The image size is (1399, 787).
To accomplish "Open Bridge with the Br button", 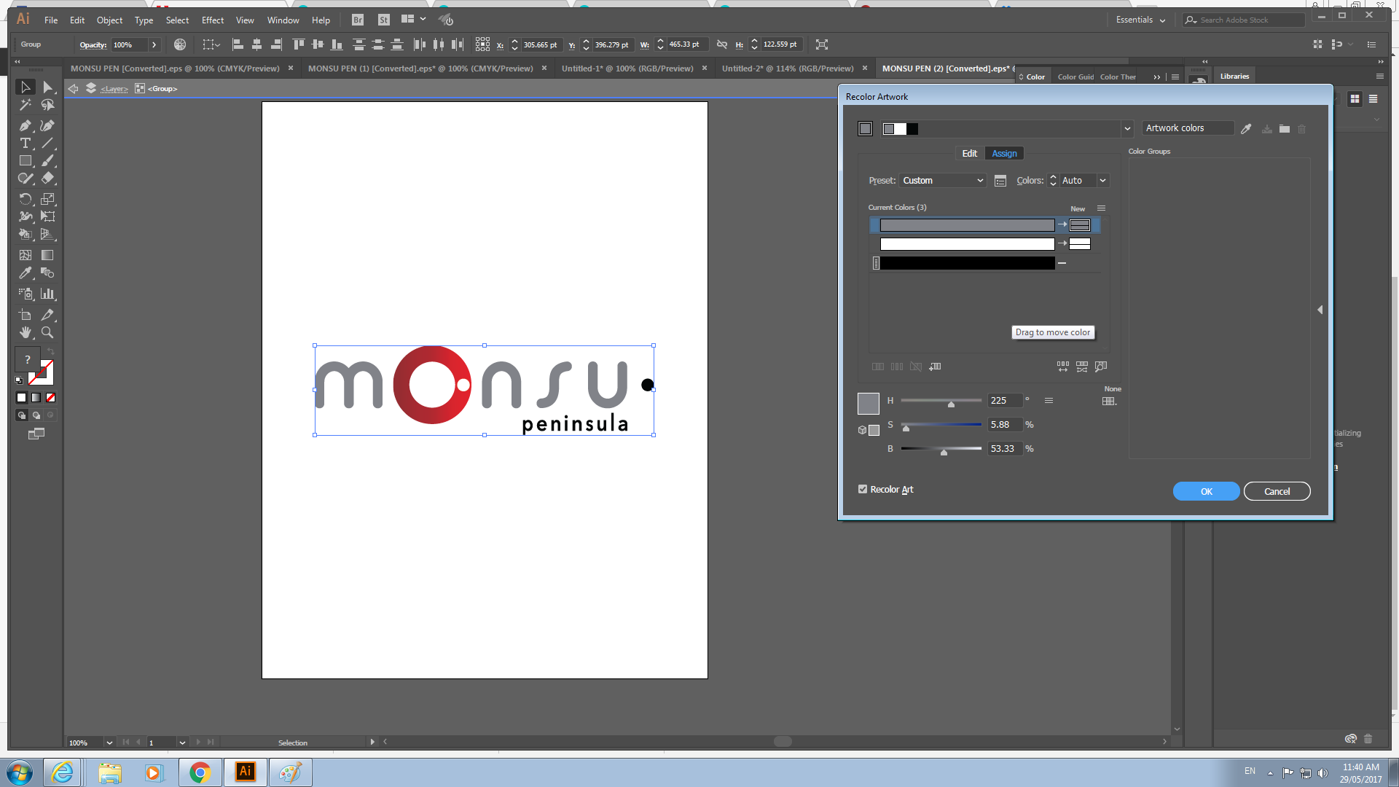I will pos(358,20).
